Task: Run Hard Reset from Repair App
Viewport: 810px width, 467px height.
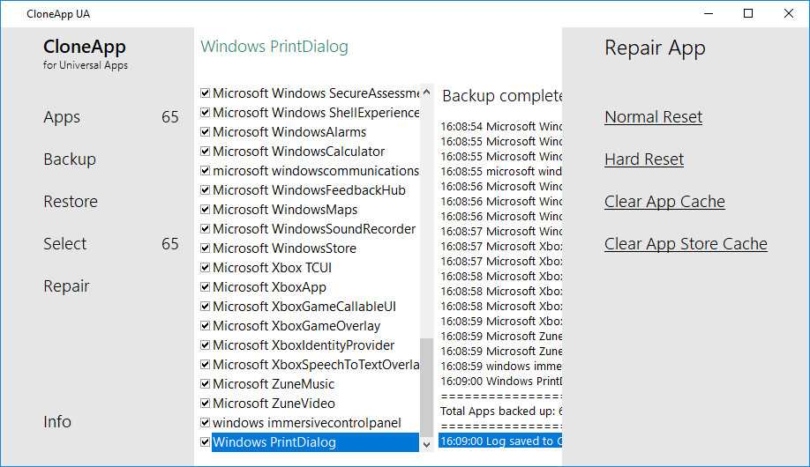Action: coord(644,159)
